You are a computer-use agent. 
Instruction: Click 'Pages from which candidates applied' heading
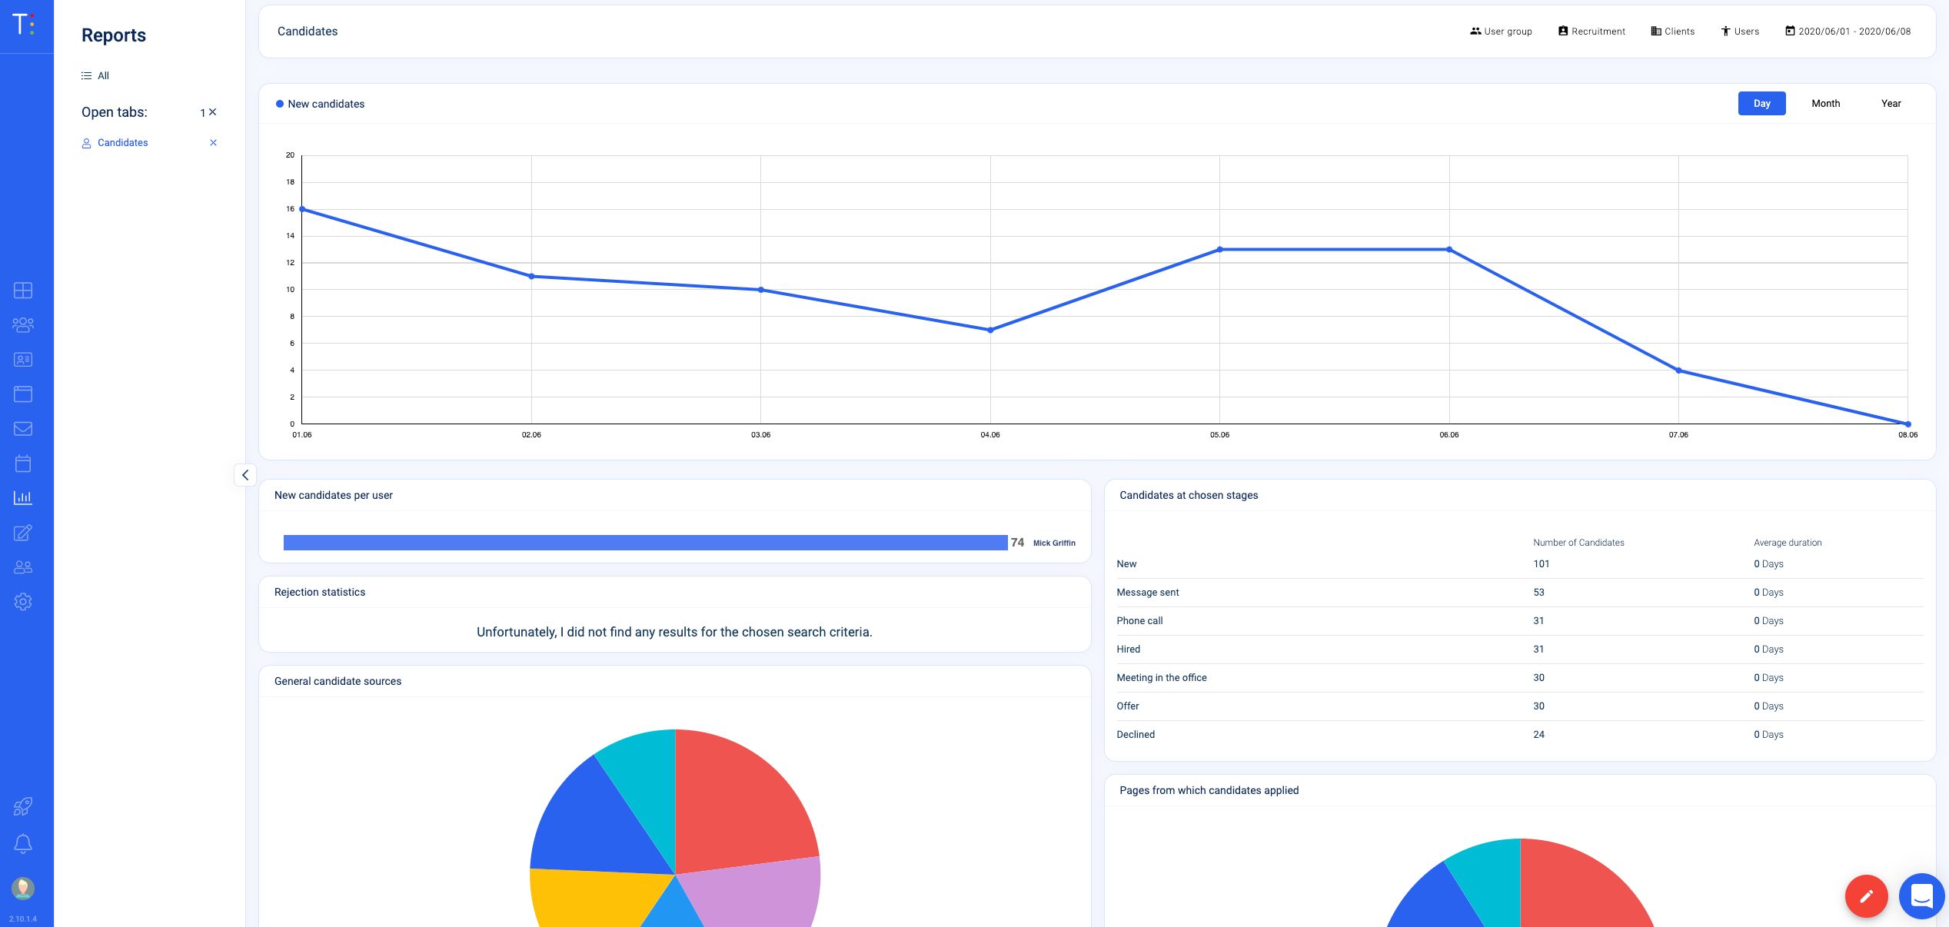coord(1209,791)
